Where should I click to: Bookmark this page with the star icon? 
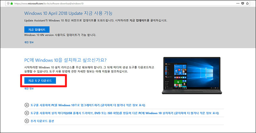(x=247, y=3)
